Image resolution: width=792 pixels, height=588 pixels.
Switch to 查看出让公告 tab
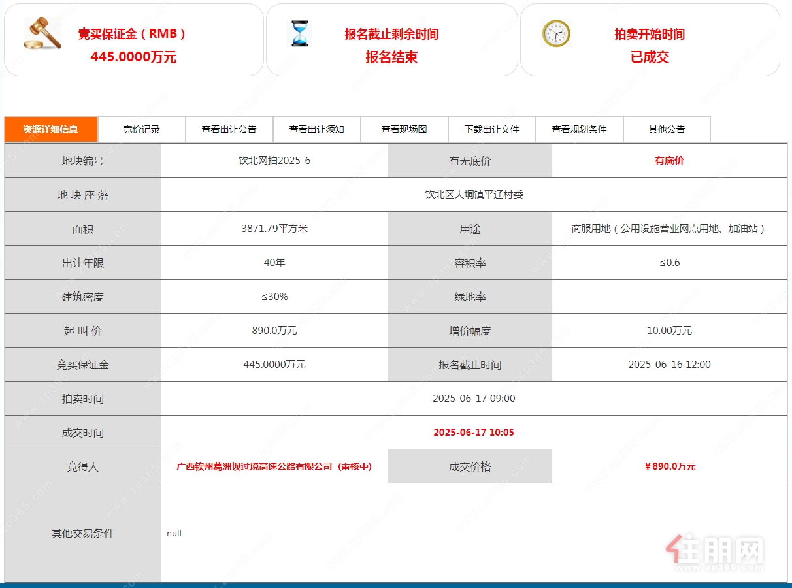pyautogui.click(x=229, y=129)
